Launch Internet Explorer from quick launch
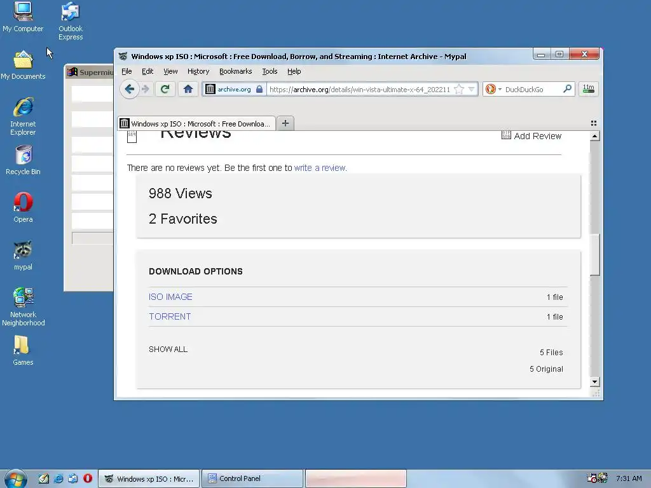 click(58, 478)
